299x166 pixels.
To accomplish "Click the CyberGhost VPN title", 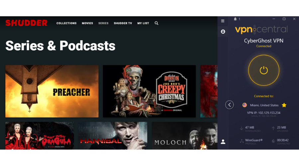I will point(263,41).
